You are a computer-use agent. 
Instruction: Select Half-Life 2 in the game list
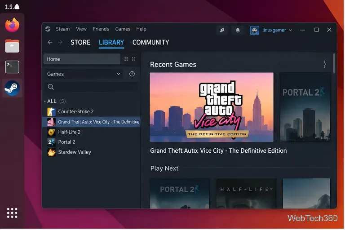(x=91, y=132)
